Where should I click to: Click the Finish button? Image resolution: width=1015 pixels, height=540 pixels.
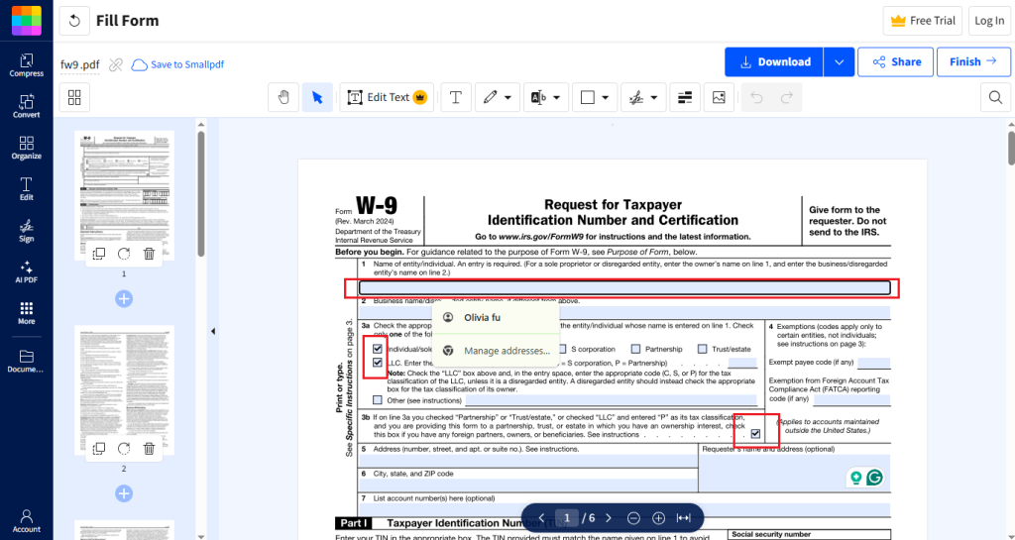click(x=973, y=62)
